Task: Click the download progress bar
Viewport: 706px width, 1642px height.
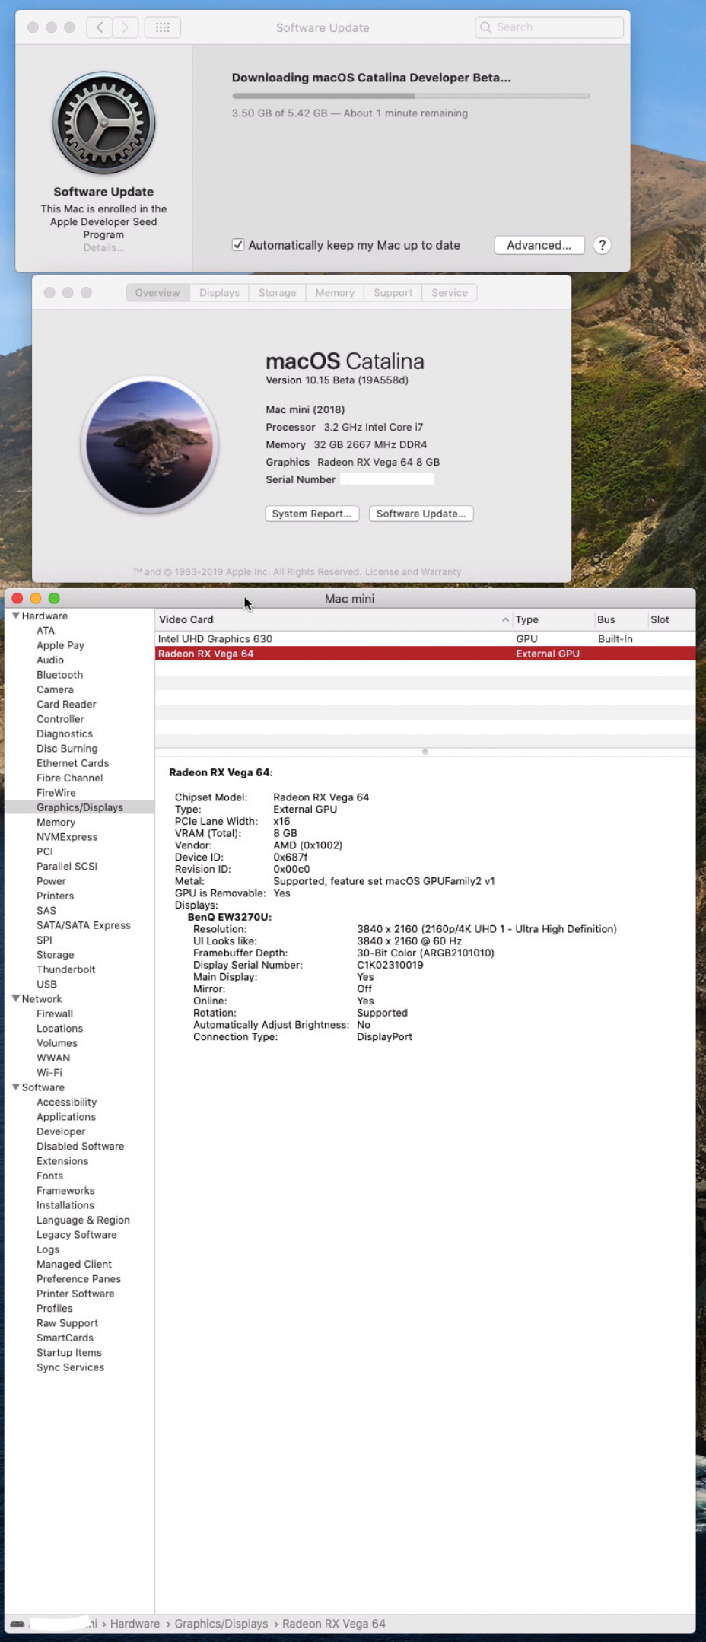Action: (x=411, y=96)
